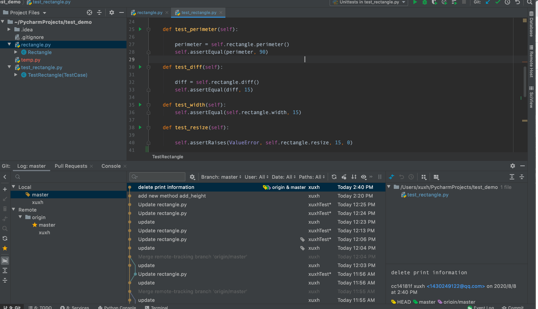Open run configuration dropdown Unittests in test_rectangle.py
The image size is (538, 309).
point(369,2)
